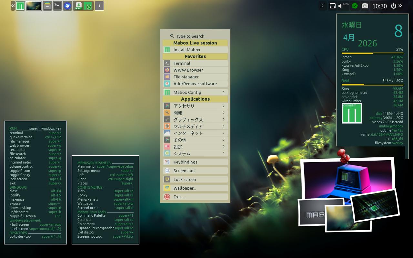
Task: Expand the インターネット submenu
Action: click(195, 133)
